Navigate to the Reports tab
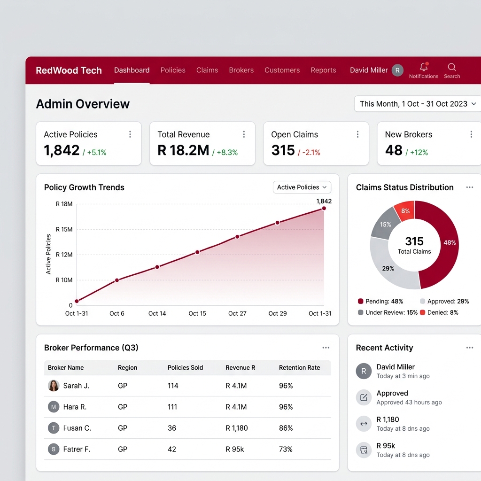This screenshot has height=481, width=481. pyautogui.click(x=323, y=70)
